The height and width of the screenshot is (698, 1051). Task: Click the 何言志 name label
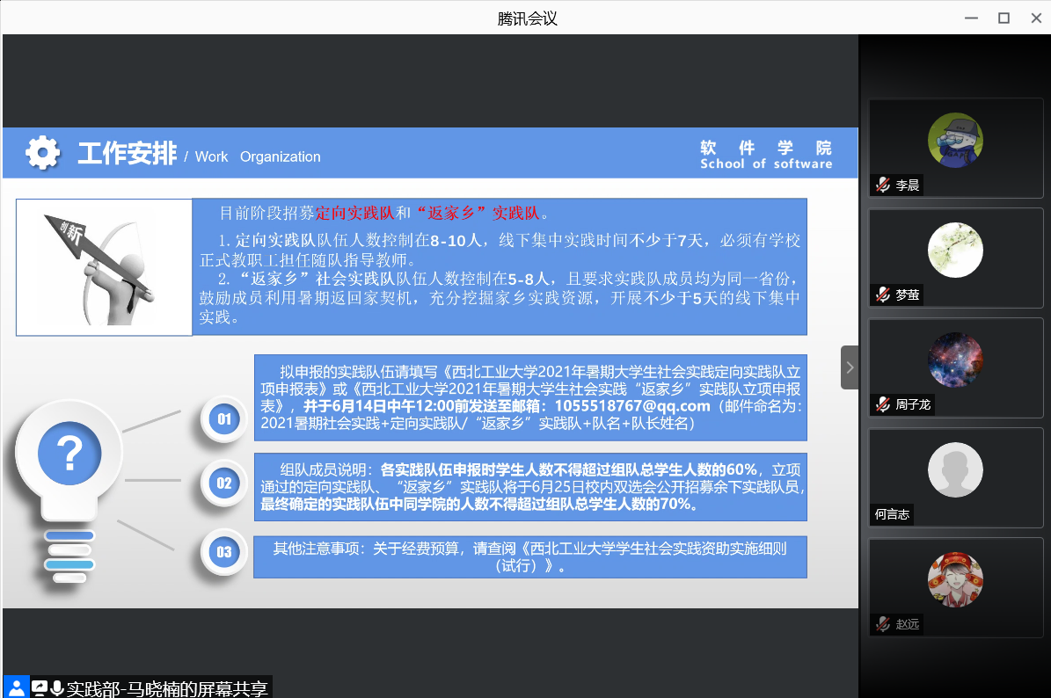892,514
